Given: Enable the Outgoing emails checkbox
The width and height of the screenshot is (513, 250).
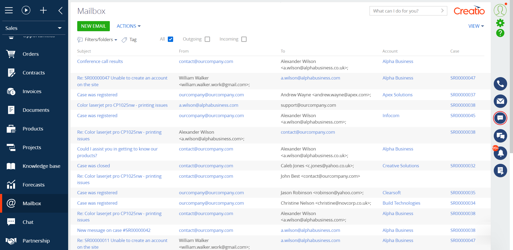Looking at the screenshot, I should [207, 39].
